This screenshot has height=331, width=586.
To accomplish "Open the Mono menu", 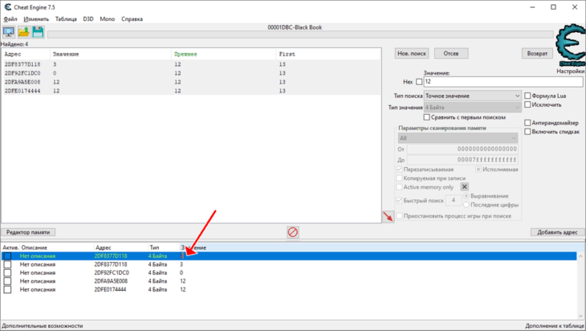I will tap(108, 19).
